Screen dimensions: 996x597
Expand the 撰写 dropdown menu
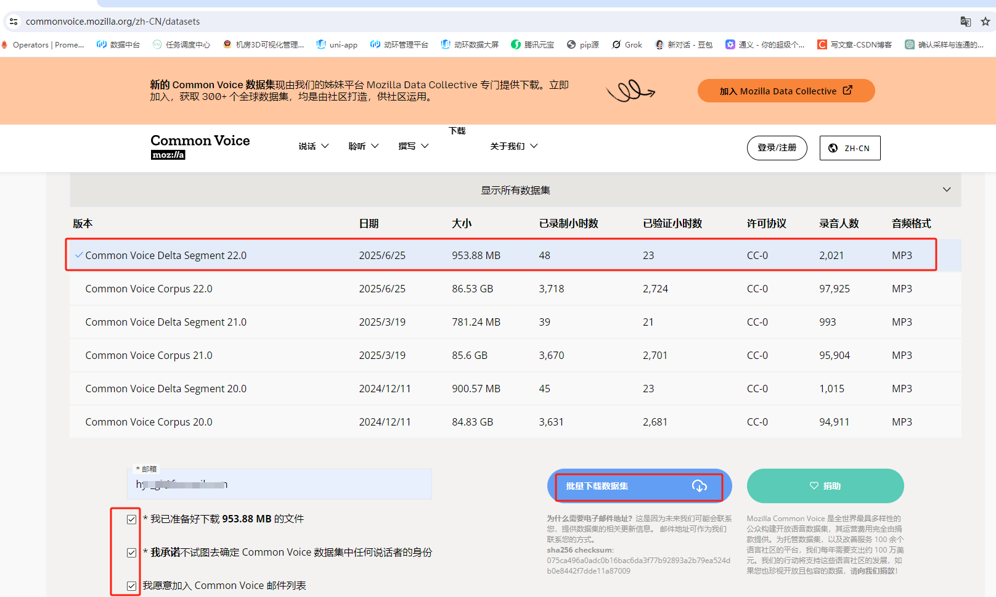[x=414, y=146]
